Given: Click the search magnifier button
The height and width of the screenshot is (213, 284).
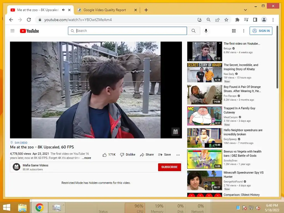Looking at the screenshot, I should pyautogui.click(x=193, y=31).
